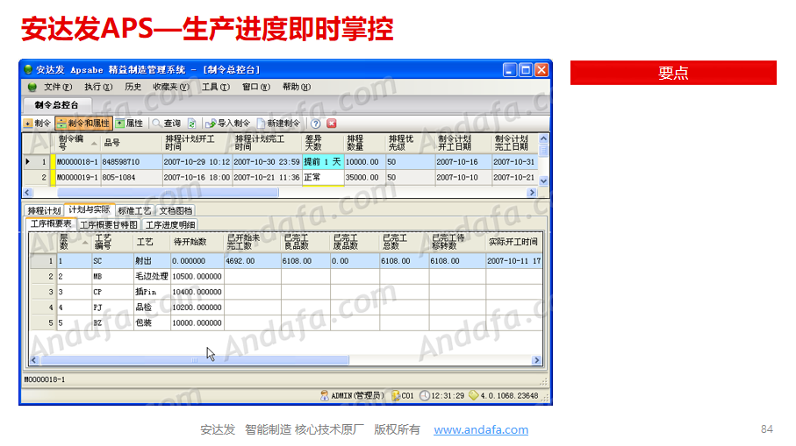Select the 制令总控台 document tab
Viewport: 796px width, 446px height.
[56, 105]
